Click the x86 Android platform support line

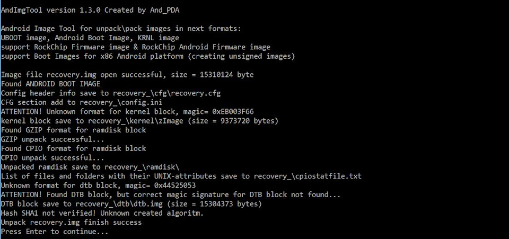point(148,56)
